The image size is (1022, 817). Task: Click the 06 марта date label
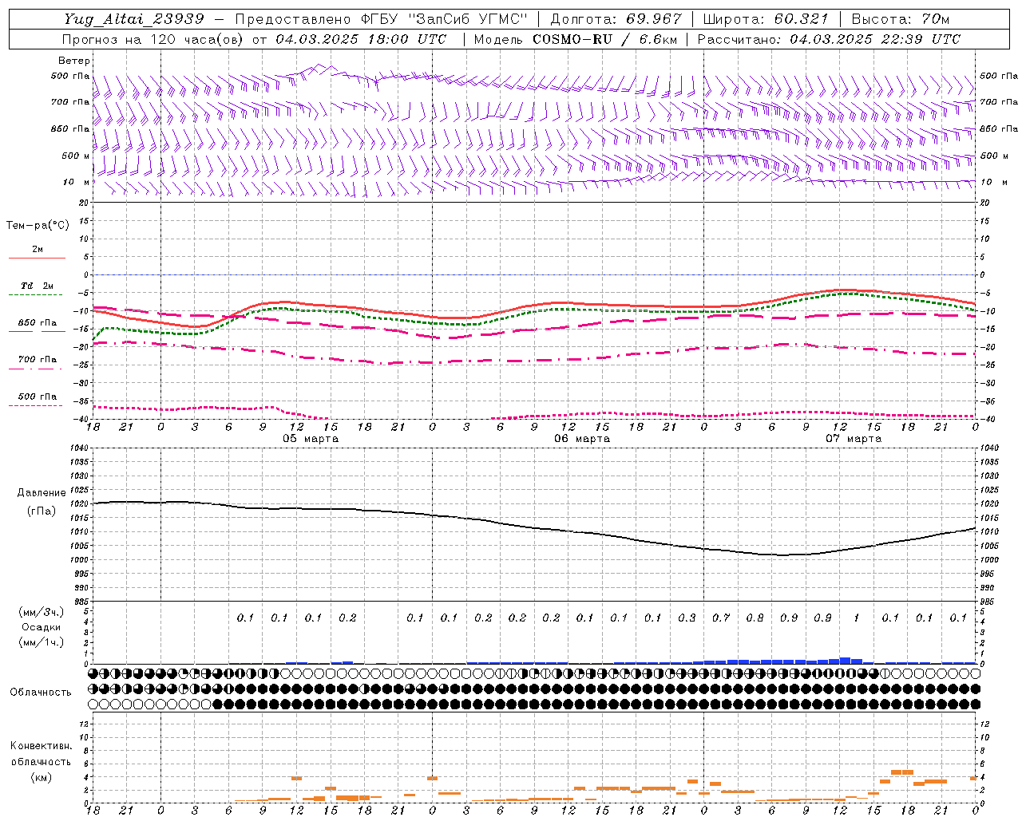pos(582,439)
